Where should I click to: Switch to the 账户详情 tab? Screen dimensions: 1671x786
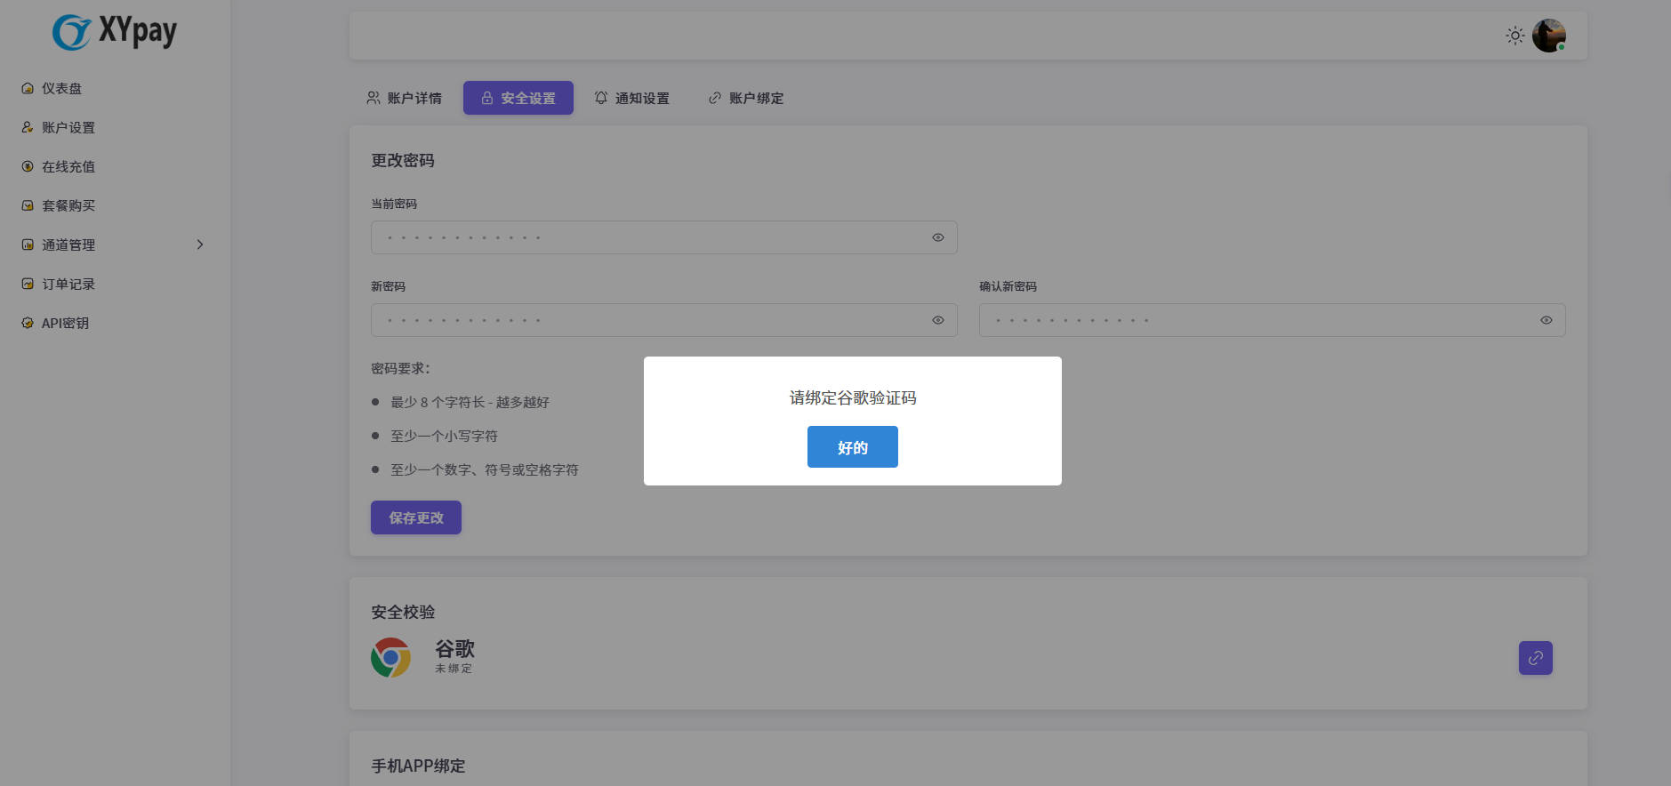coord(405,98)
